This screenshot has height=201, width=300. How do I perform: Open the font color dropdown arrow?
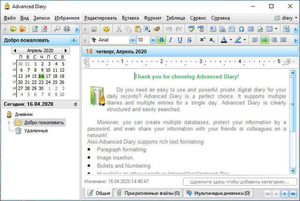(x=232, y=40)
